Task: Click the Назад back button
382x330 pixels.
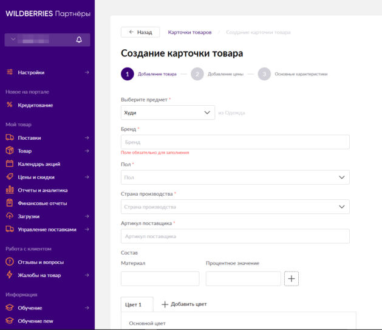Action: pos(140,32)
